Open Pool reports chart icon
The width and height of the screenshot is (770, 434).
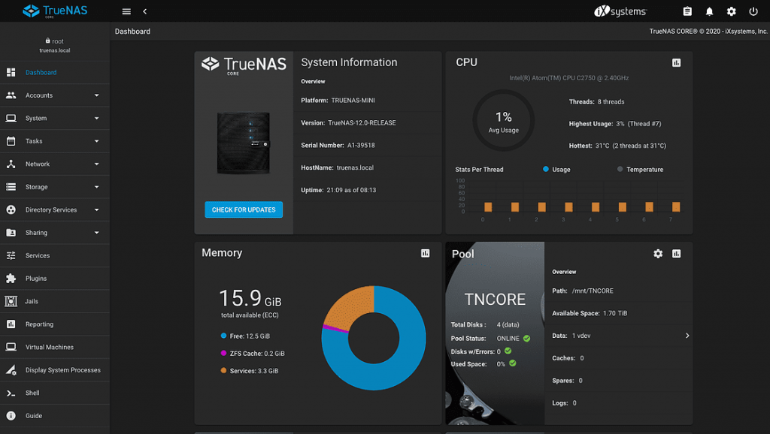pyautogui.click(x=676, y=254)
